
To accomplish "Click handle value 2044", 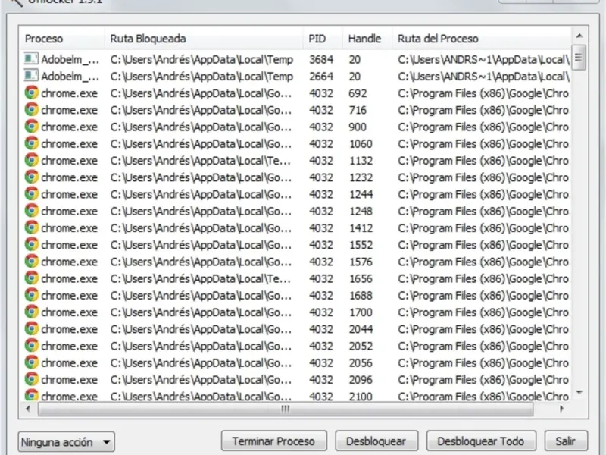I will pyautogui.click(x=361, y=329).
